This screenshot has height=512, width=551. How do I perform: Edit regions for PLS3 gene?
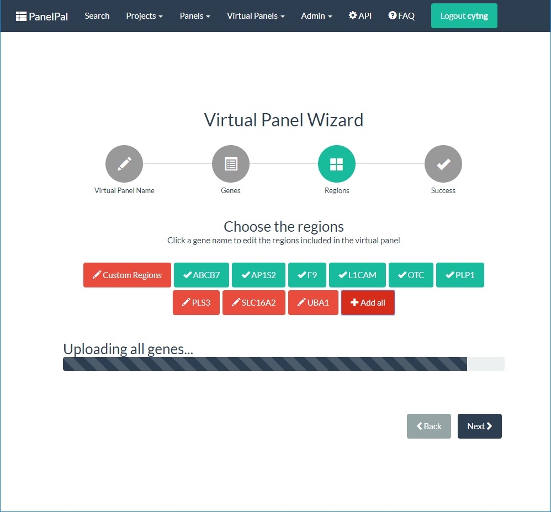click(196, 303)
